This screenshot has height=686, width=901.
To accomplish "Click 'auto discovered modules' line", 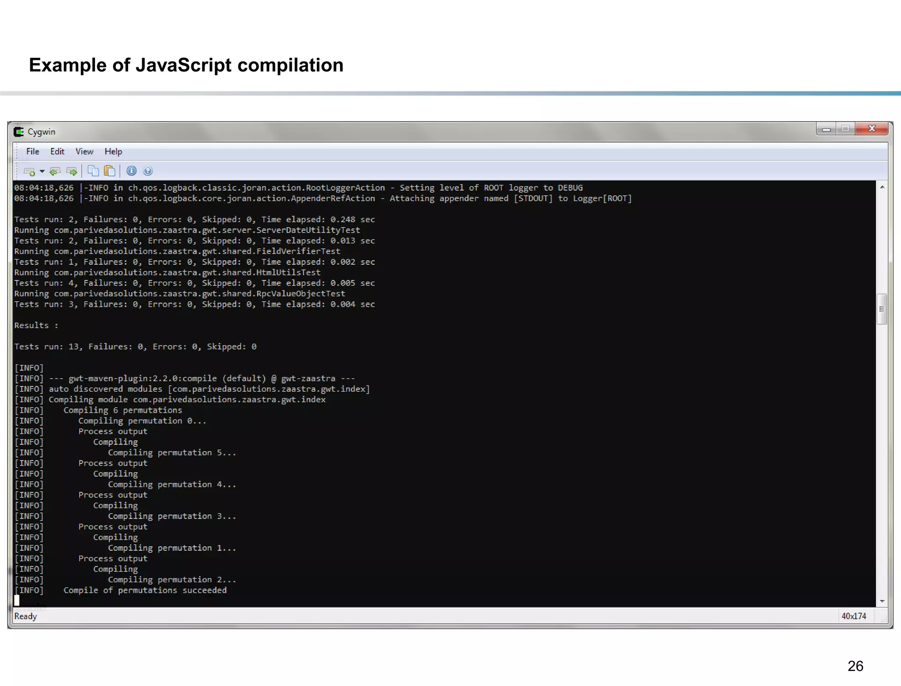I will [192, 389].
